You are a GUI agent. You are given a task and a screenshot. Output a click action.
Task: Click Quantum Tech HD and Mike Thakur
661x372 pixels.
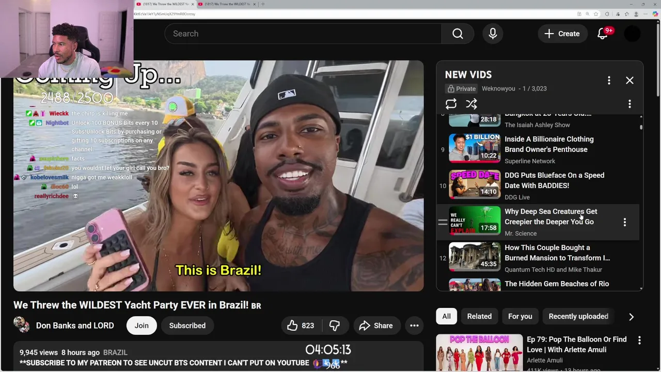click(x=553, y=270)
